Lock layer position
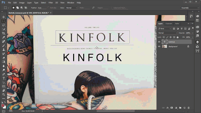Image resolution: width=201 pixels, height=113 pixels. click(171, 37)
